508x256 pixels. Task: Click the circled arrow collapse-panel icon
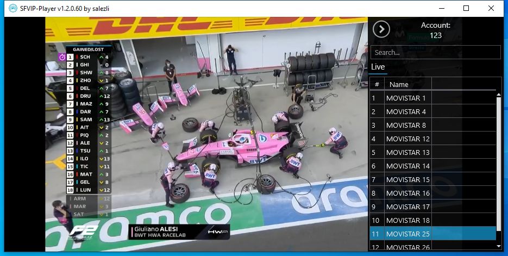point(381,29)
